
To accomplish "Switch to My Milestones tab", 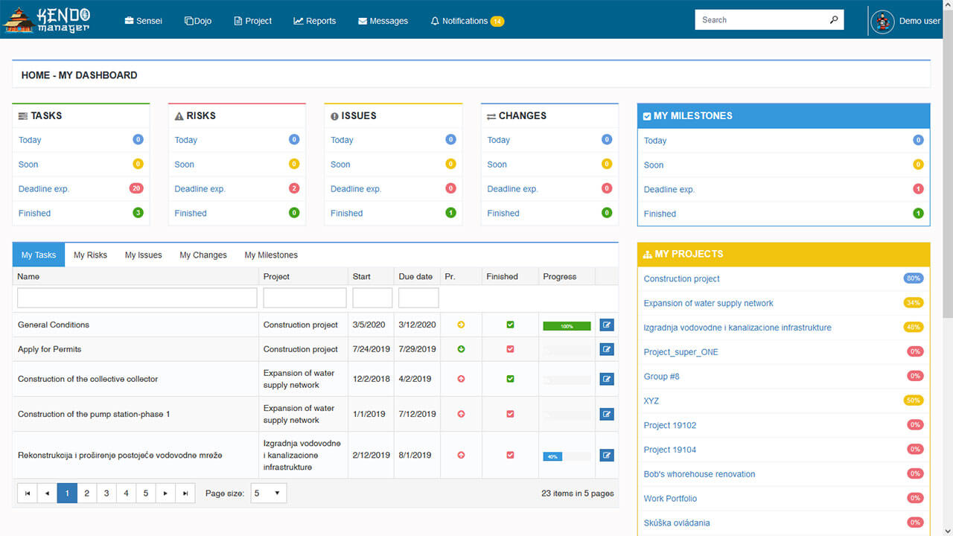I will [271, 255].
